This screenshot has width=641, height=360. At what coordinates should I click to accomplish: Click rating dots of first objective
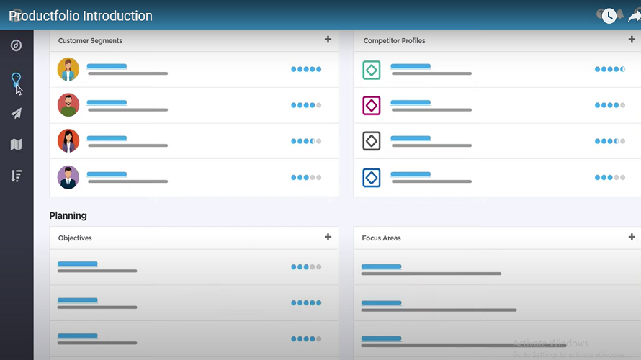[x=306, y=267]
